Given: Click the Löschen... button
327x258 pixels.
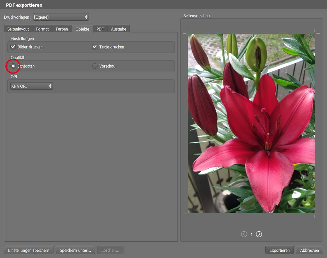Looking at the screenshot, I should coord(110,250).
